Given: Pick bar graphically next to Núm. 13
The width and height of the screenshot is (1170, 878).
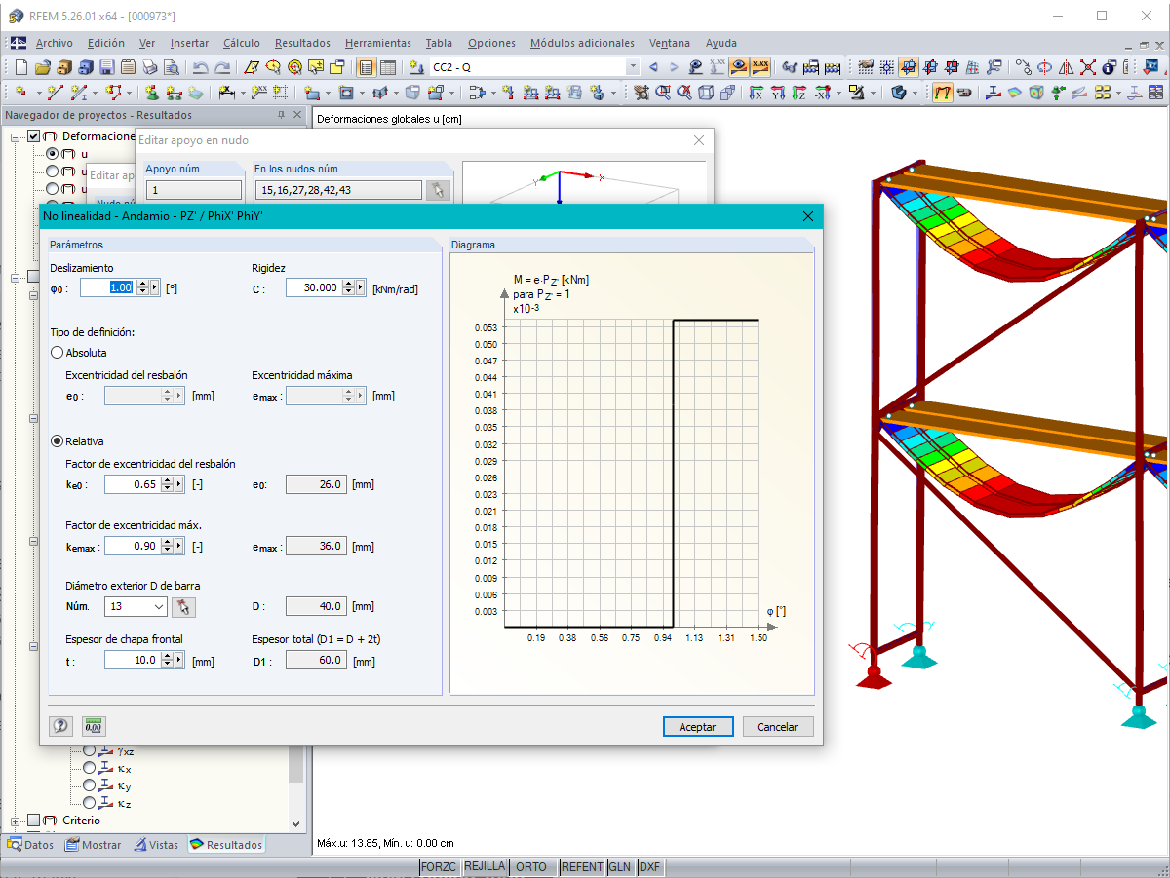Looking at the screenshot, I should (x=183, y=607).
